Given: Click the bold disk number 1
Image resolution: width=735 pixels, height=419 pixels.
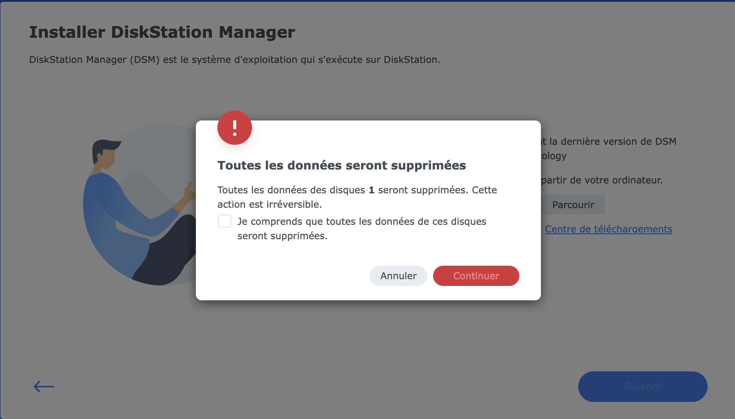Looking at the screenshot, I should [372, 190].
